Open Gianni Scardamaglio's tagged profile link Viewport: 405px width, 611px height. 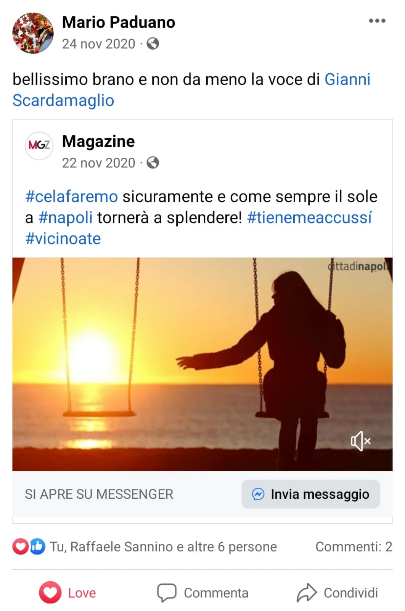[191, 90]
